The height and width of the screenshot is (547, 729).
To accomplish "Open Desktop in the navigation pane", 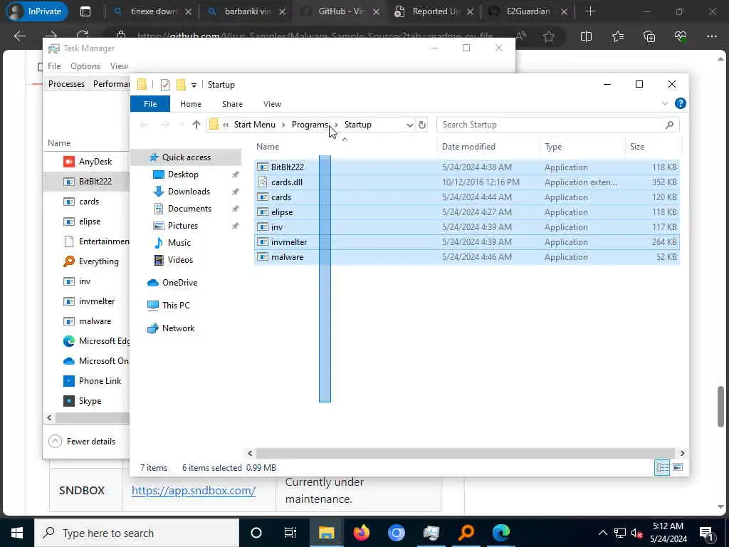I will tap(183, 174).
